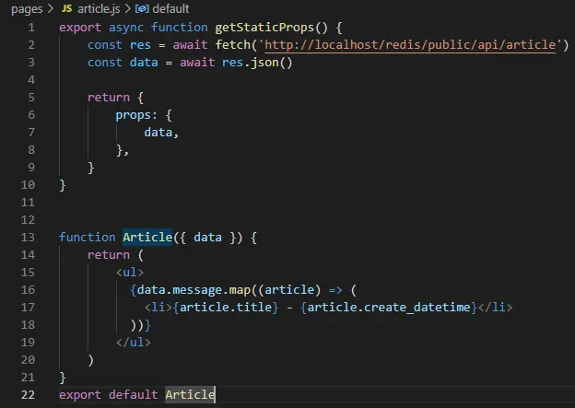Click 'res.json()' on line 3
575x408 pixels.
click(257, 63)
